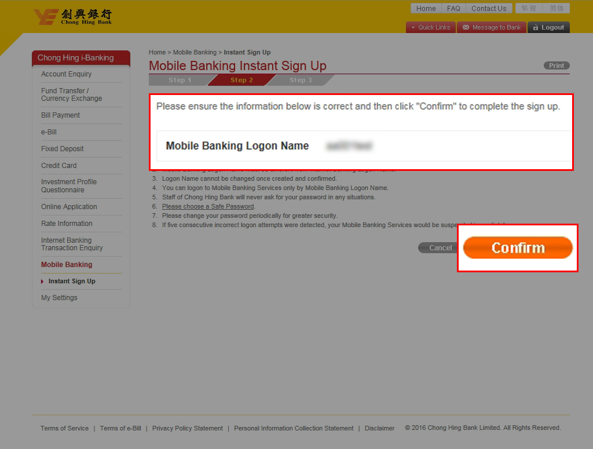
Task: Open Terms of e-Bill footer link
Action: coord(120,428)
